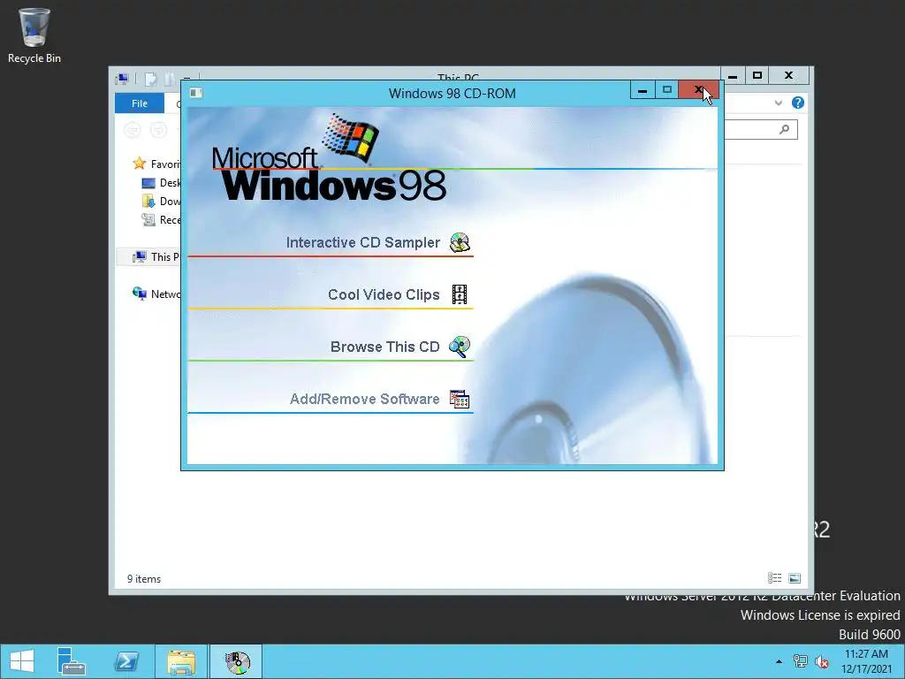Click the Add/Remove Software icon
905x679 pixels.
coord(460,399)
